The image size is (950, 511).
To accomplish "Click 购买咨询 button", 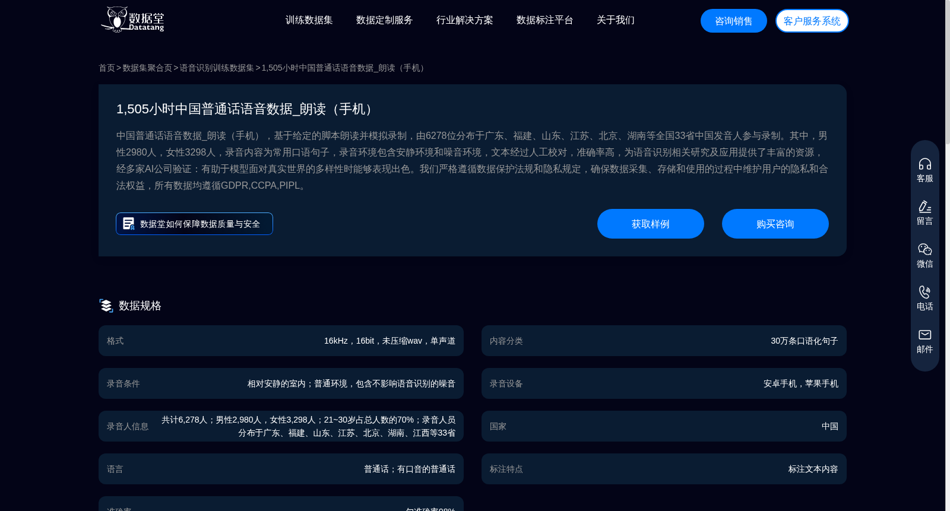I will tap(775, 224).
